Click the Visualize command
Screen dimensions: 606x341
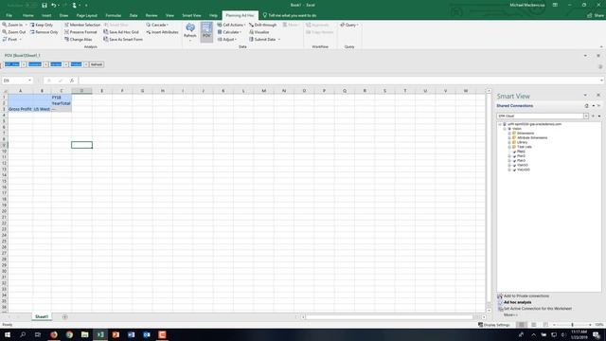(258, 32)
